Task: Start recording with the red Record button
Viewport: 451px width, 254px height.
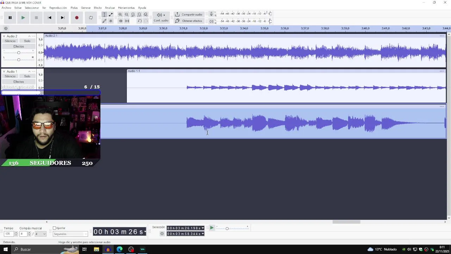Action: [76, 18]
